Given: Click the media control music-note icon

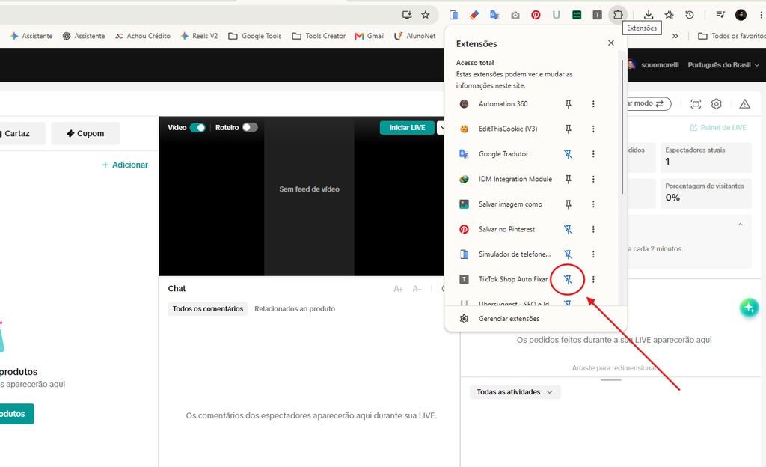Looking at the screenshot, I should pyautogui.click(x=720, y=15).
